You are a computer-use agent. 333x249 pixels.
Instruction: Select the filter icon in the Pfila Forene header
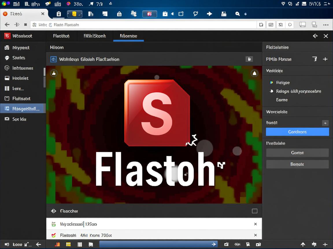[x=315, y=59]
